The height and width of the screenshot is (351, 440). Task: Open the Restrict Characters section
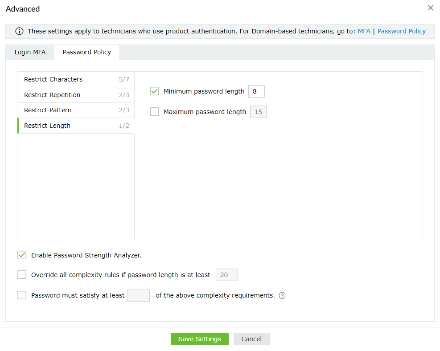click(76, 79)
